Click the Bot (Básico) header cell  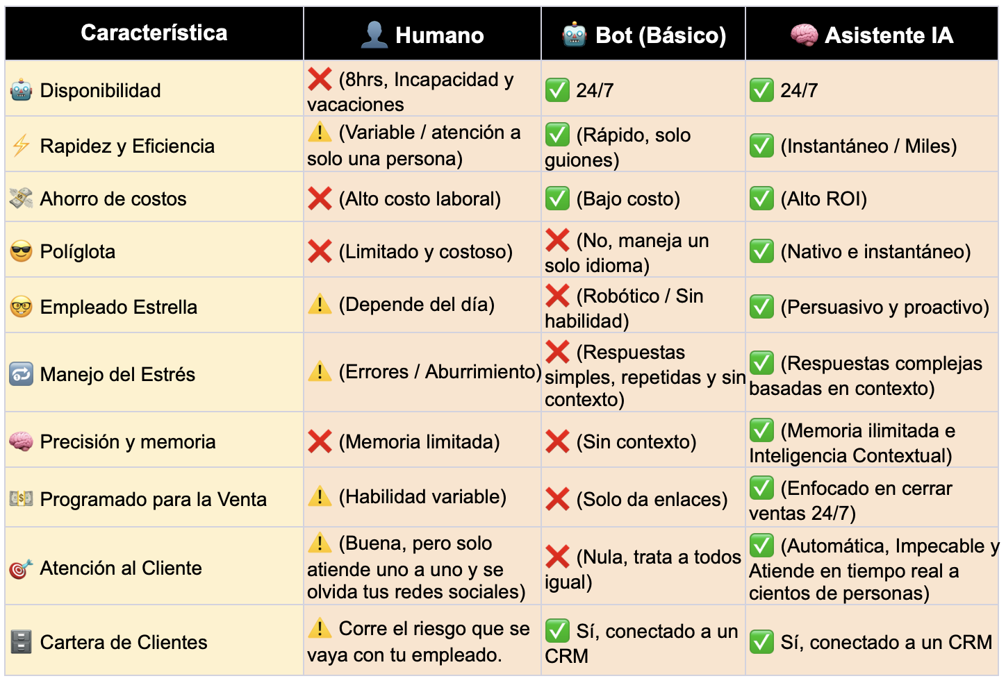(x=644, y=35)
